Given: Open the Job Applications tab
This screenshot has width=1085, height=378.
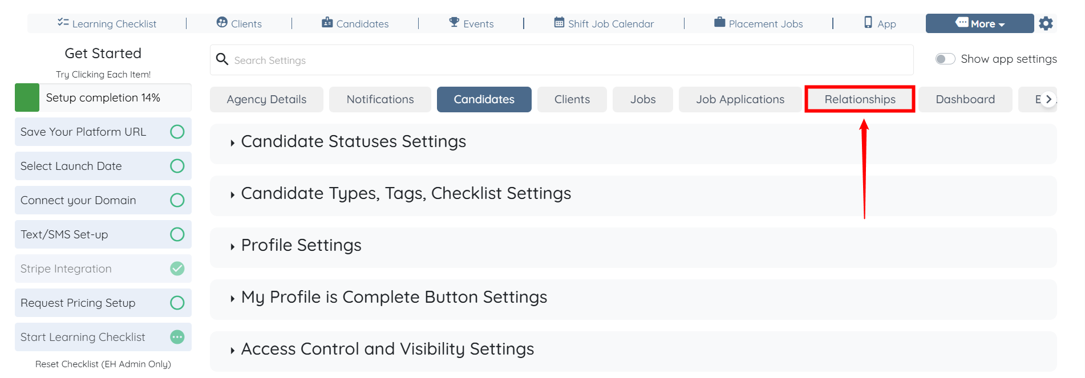Looking at the screenshot, I should click(x=740, y=99).
